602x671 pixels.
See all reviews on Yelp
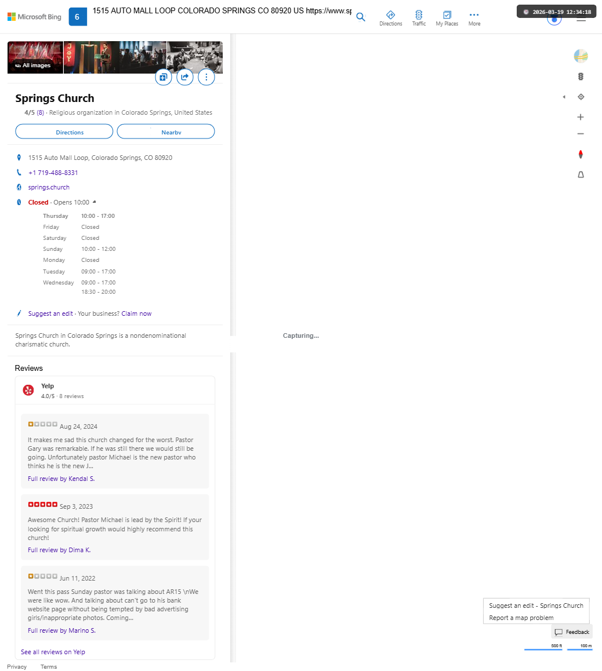tap(53, 652)
